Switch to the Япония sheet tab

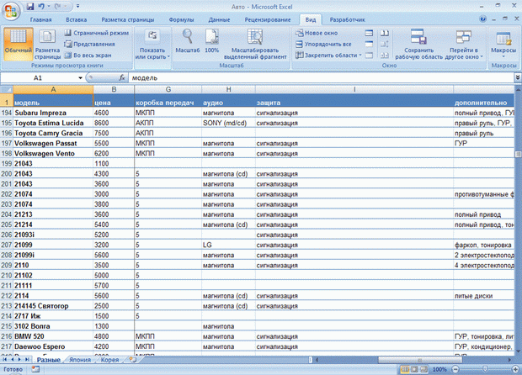click(80, 360)
